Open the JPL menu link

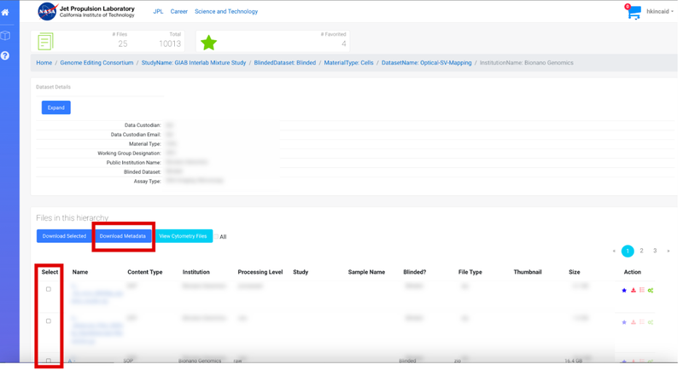(158, 12)
